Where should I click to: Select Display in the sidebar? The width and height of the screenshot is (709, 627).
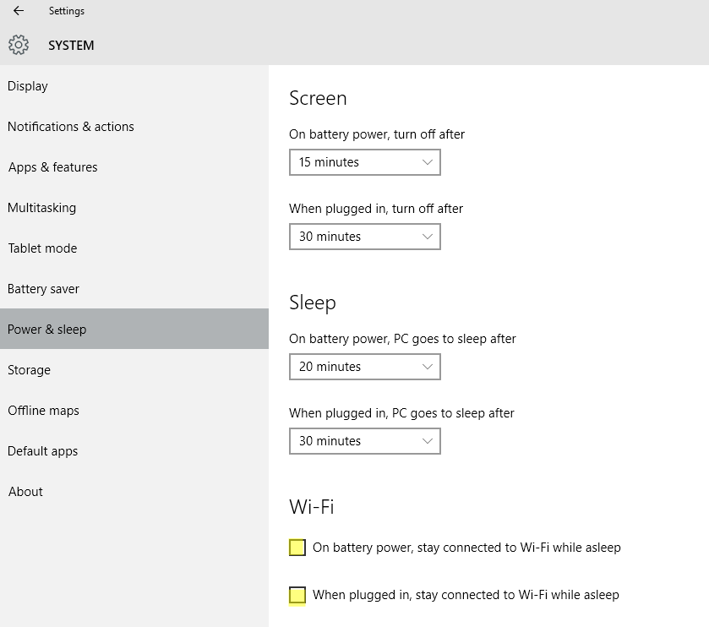pos(134,86)
